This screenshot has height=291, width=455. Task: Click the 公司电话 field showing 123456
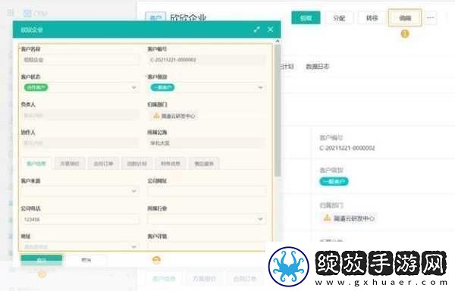click(80, 220)
